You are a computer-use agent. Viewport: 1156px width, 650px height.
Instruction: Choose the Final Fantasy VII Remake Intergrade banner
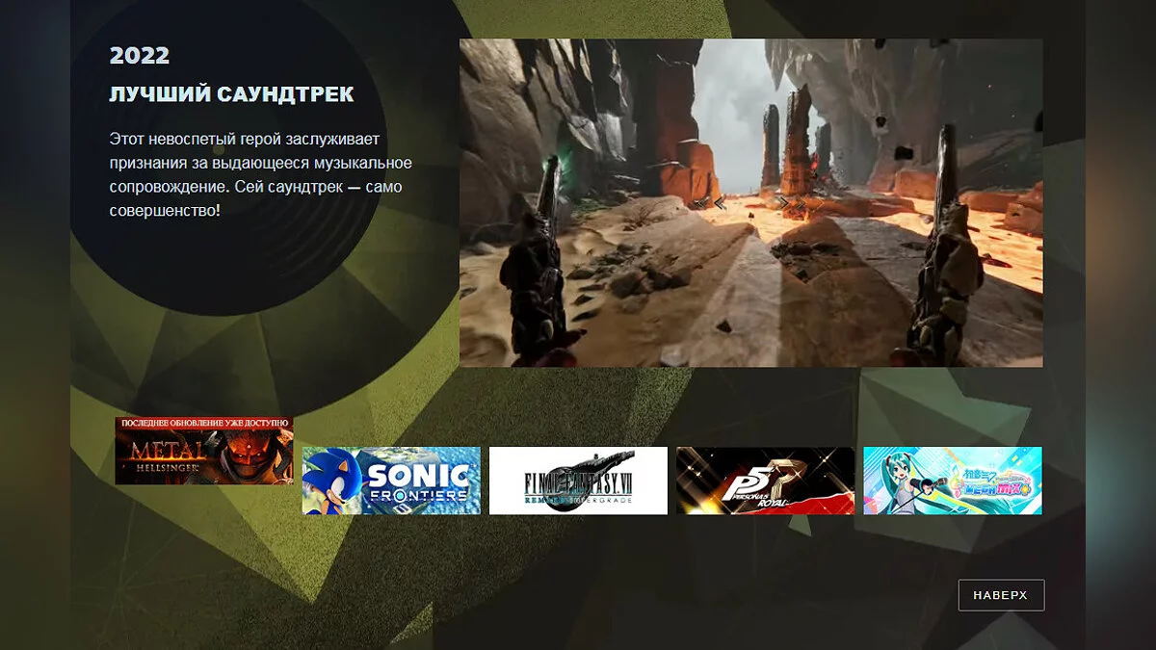coord(578,481)
